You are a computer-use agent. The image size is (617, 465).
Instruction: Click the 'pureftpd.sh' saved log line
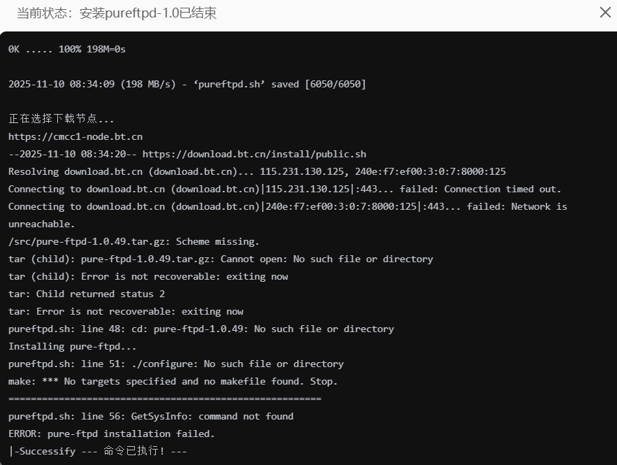tap(187, 84)
